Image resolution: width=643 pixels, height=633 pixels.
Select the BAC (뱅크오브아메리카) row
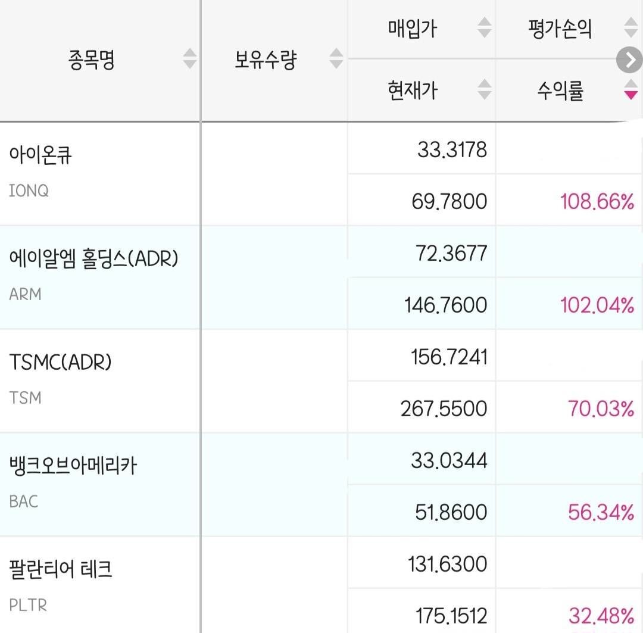pyautogui.click(x=101, y=483)
